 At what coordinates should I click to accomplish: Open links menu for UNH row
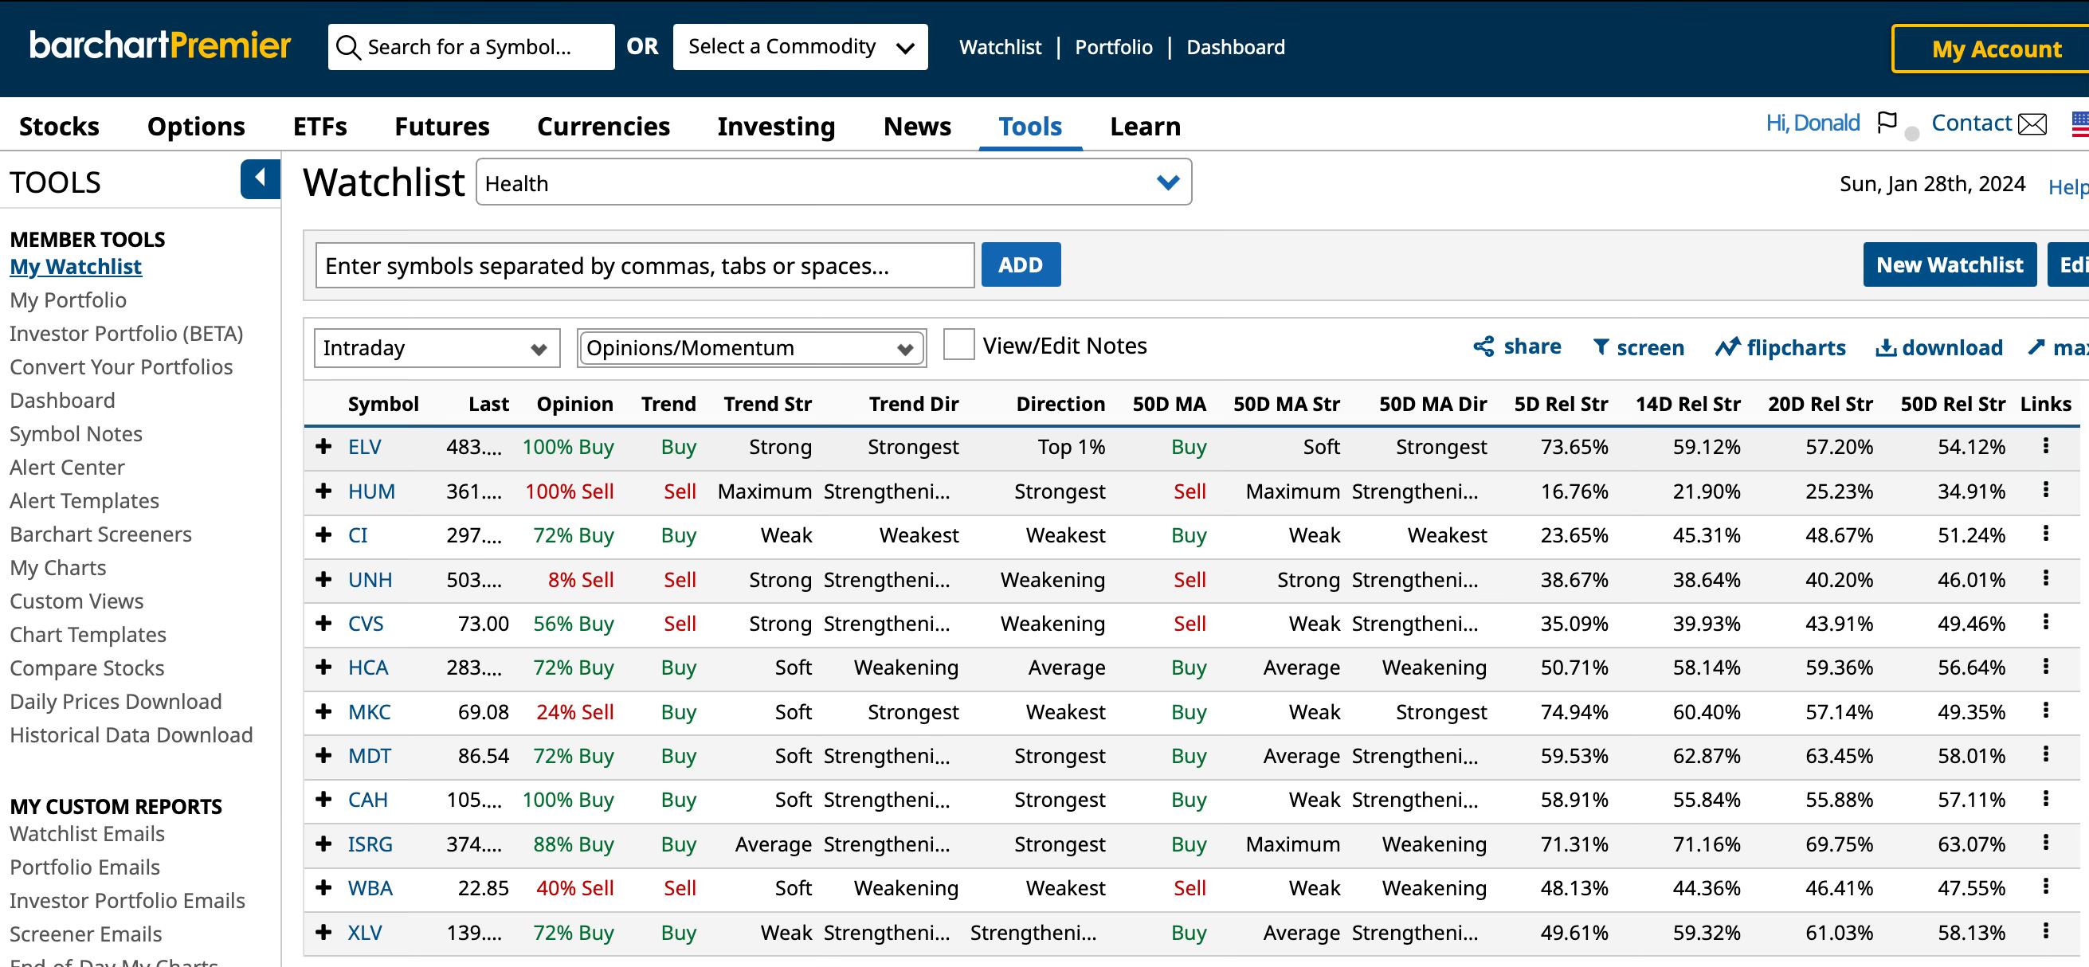point(2045,579)
